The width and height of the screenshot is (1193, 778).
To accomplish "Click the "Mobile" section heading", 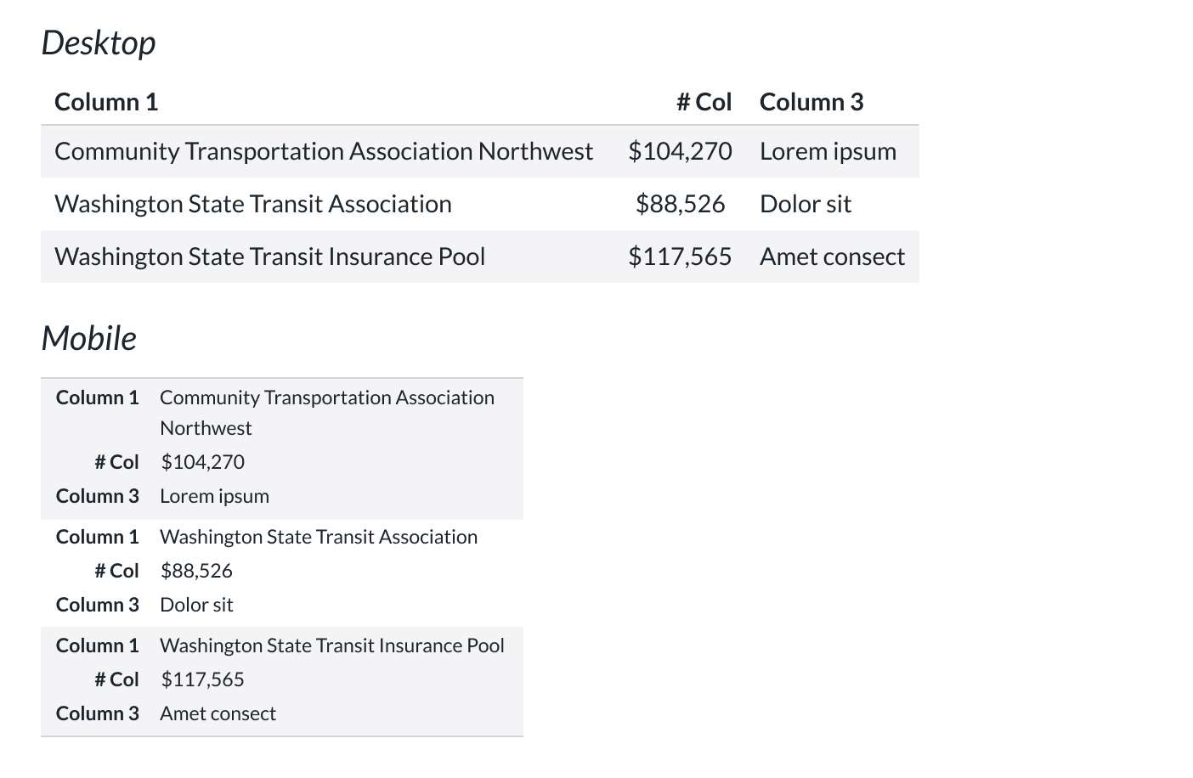I will (x=89, y=338).
